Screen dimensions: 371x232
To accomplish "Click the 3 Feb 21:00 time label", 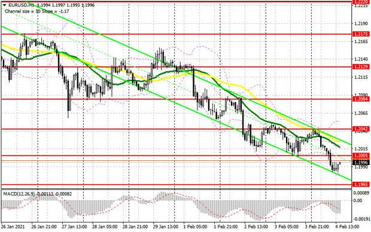I will pyautogui.click(x=317, y=227).
